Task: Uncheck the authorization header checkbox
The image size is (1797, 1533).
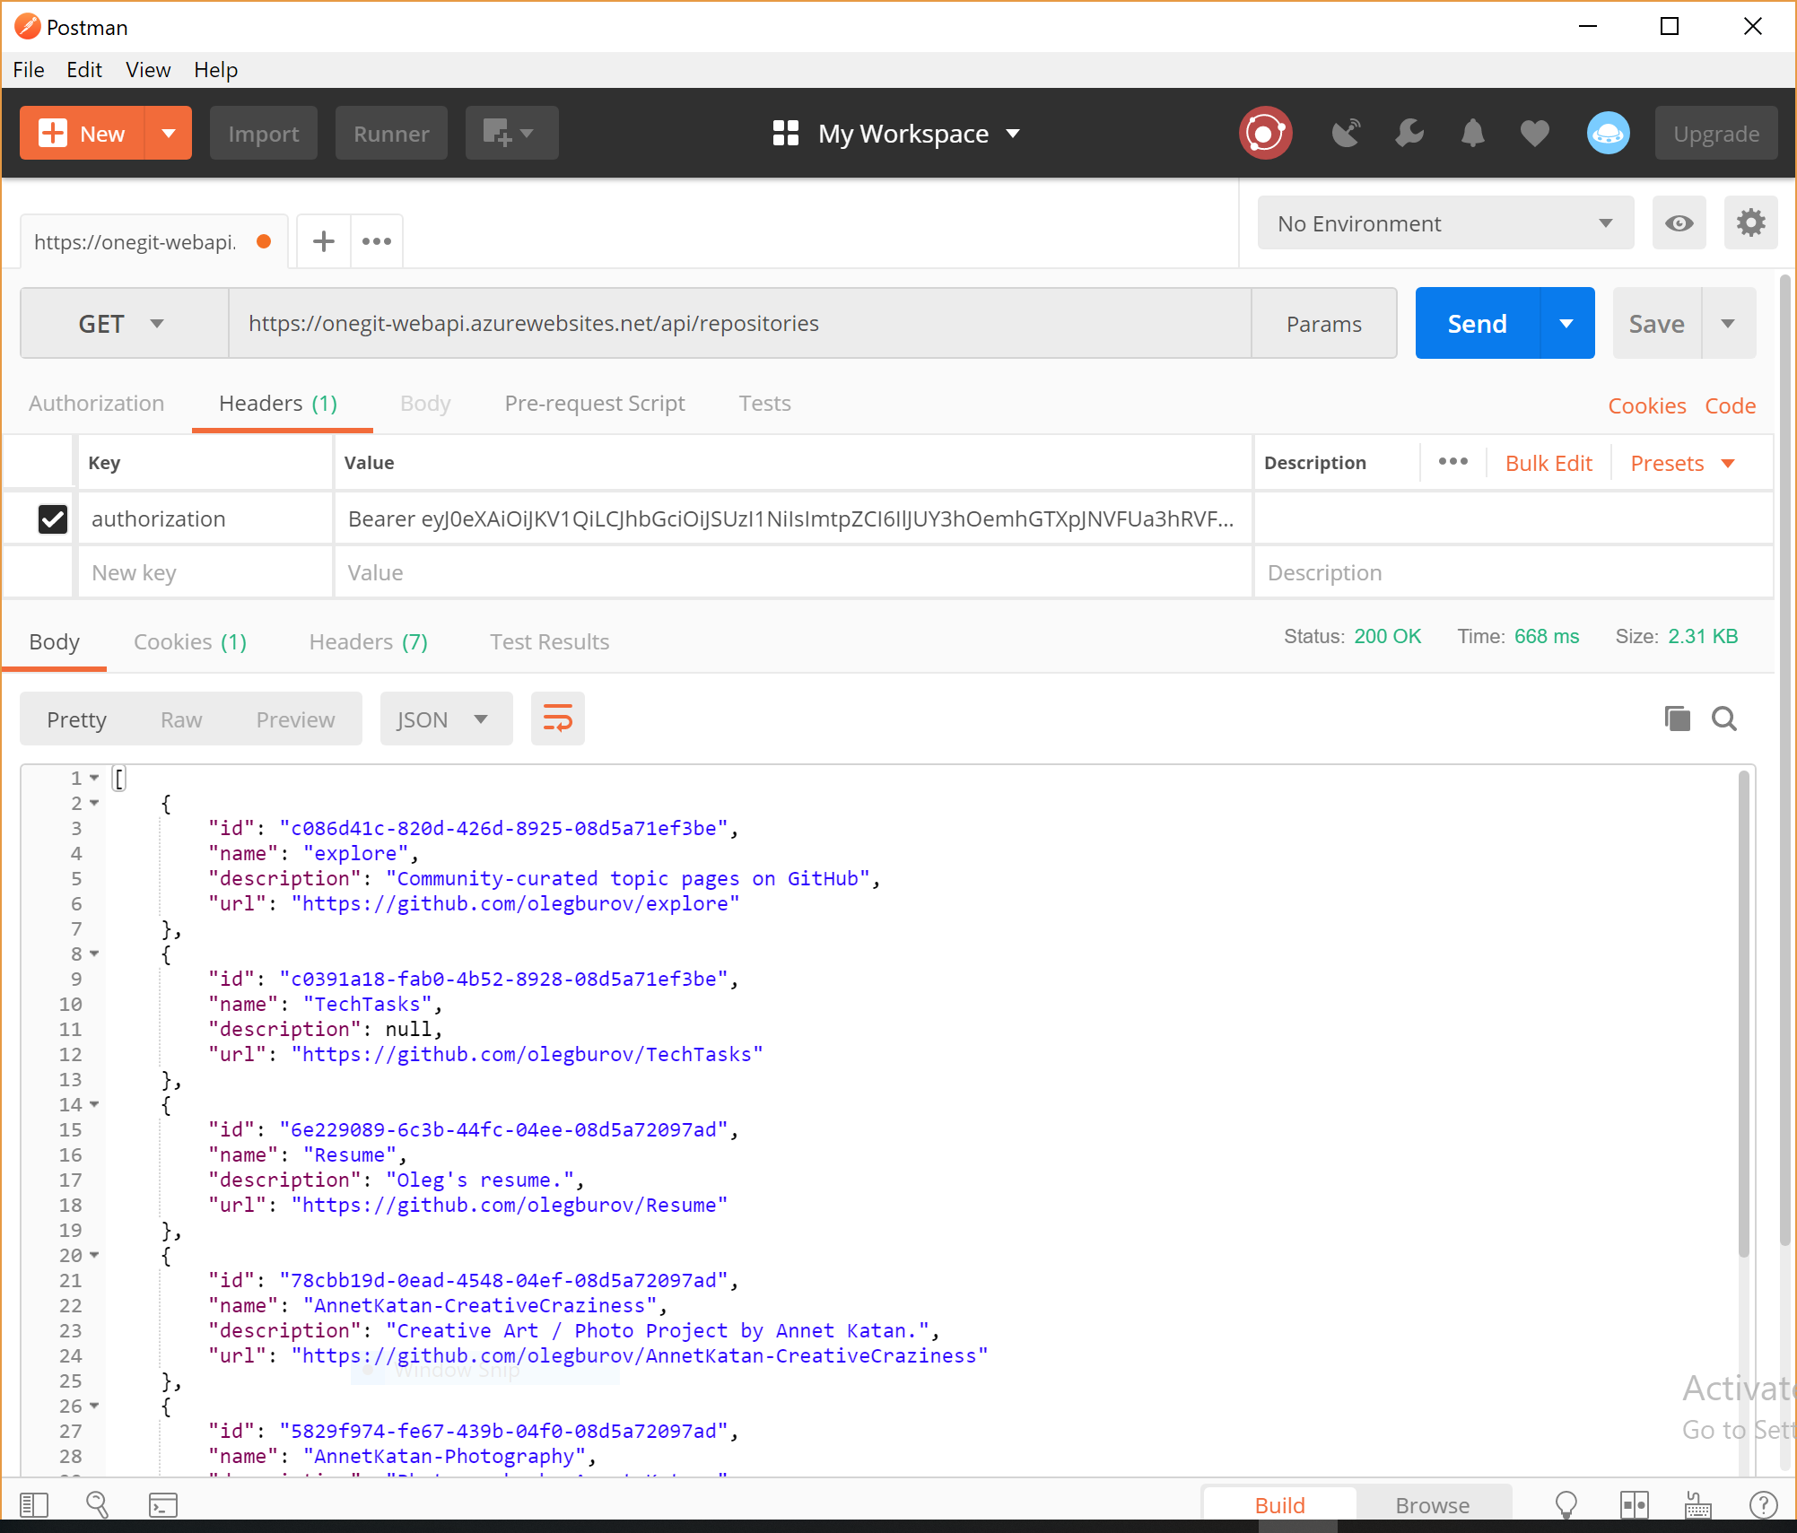Action: 53,518
